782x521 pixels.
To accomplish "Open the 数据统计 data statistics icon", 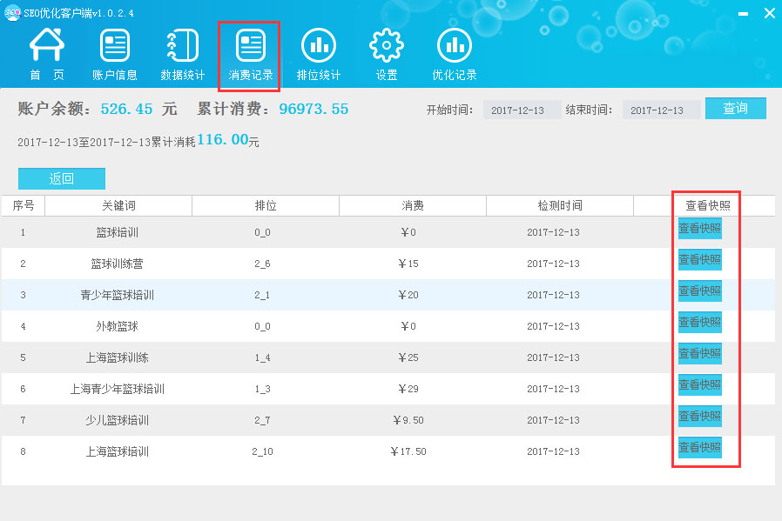I will point(183,54).
